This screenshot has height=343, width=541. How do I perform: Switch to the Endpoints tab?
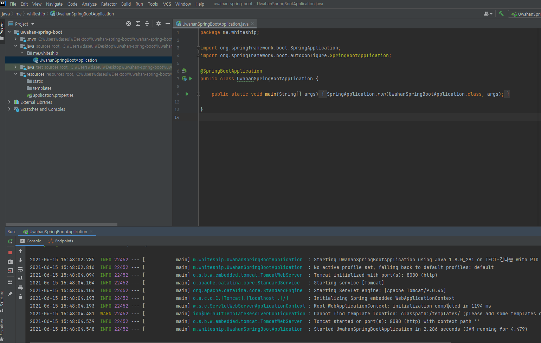click(x=61, y=241)
